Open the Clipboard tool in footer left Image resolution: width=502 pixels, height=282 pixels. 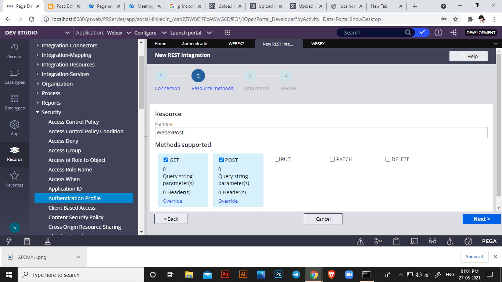coord(27,241)
